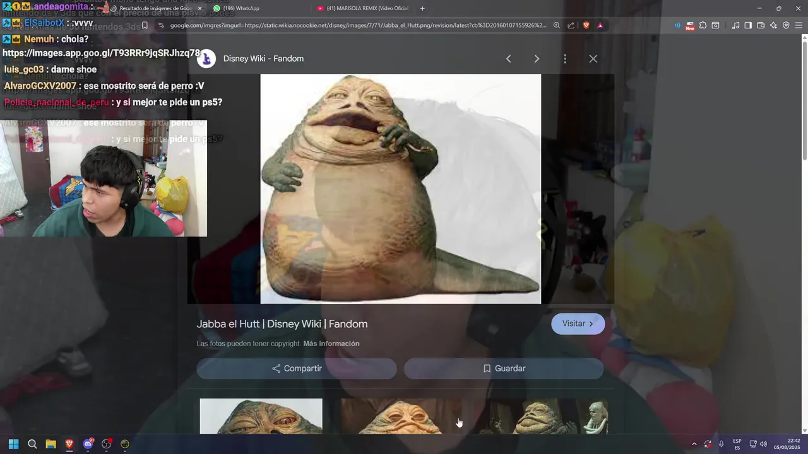
Task: Click chat username AlvaroGCXV2007
Action: [x=40, y=86]
